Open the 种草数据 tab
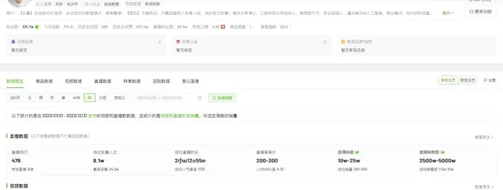The height and width of the screenshot is (190, 503). (x=132, y=81)
